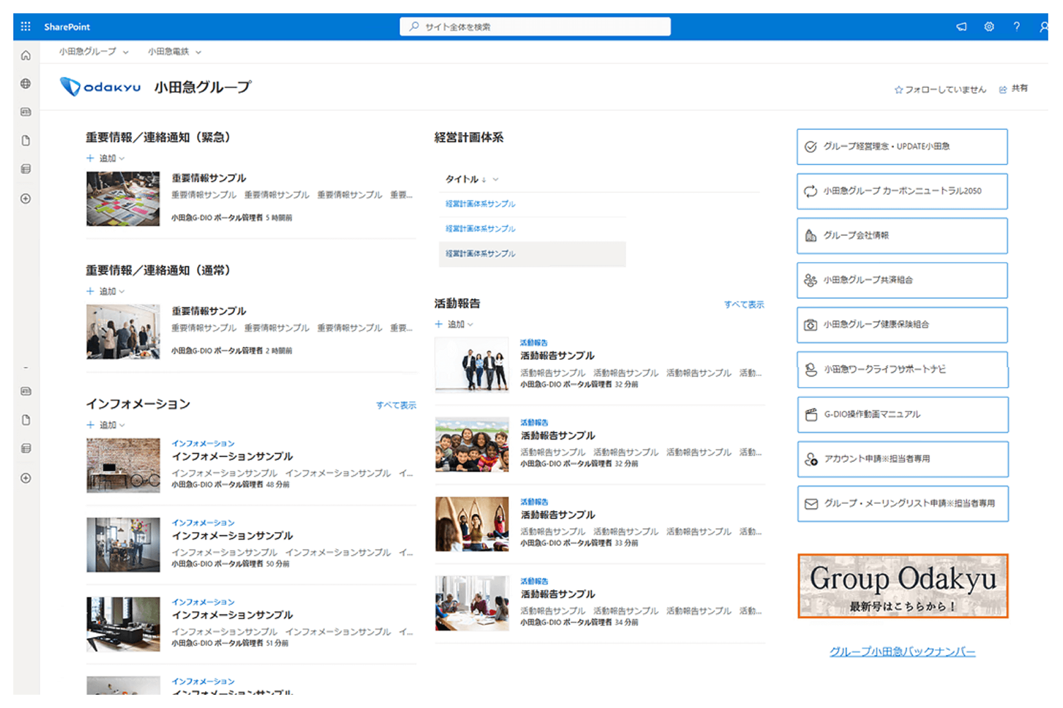Click plus icon in 活動報告 section

click(438, 324)
